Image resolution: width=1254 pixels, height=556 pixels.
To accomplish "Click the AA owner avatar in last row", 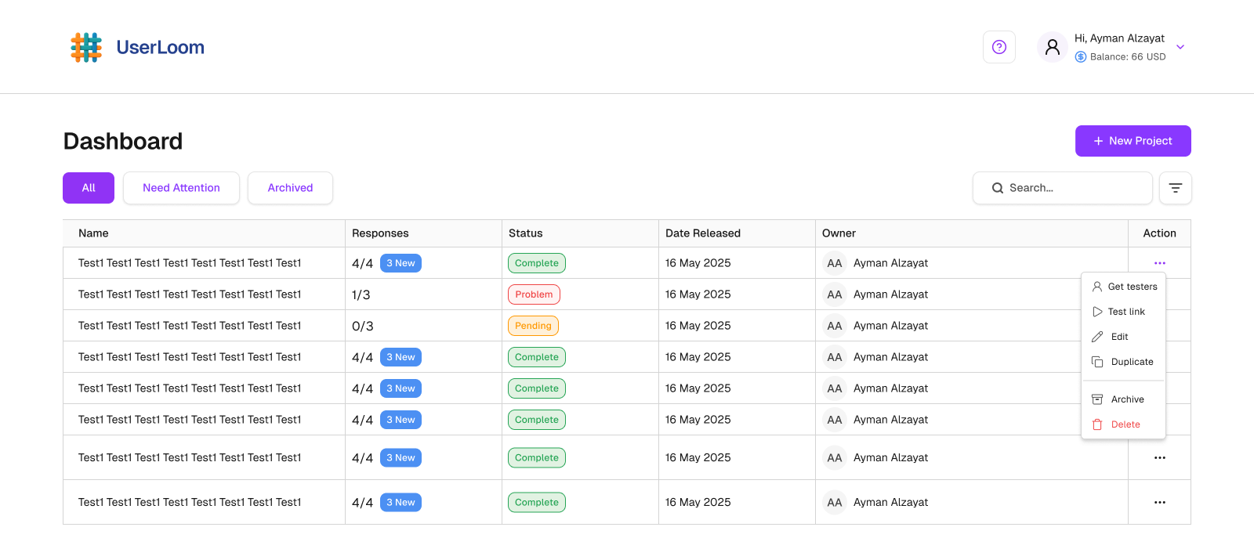I will click(x=835, y=502).
